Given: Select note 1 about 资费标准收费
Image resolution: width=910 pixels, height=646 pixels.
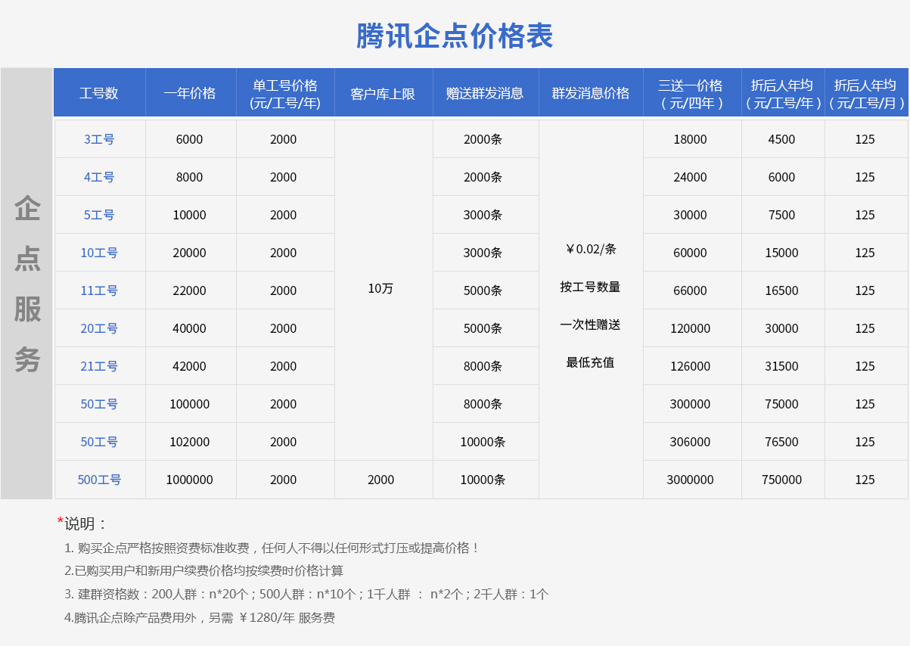Looking at the screenshot, I should 272,548.
